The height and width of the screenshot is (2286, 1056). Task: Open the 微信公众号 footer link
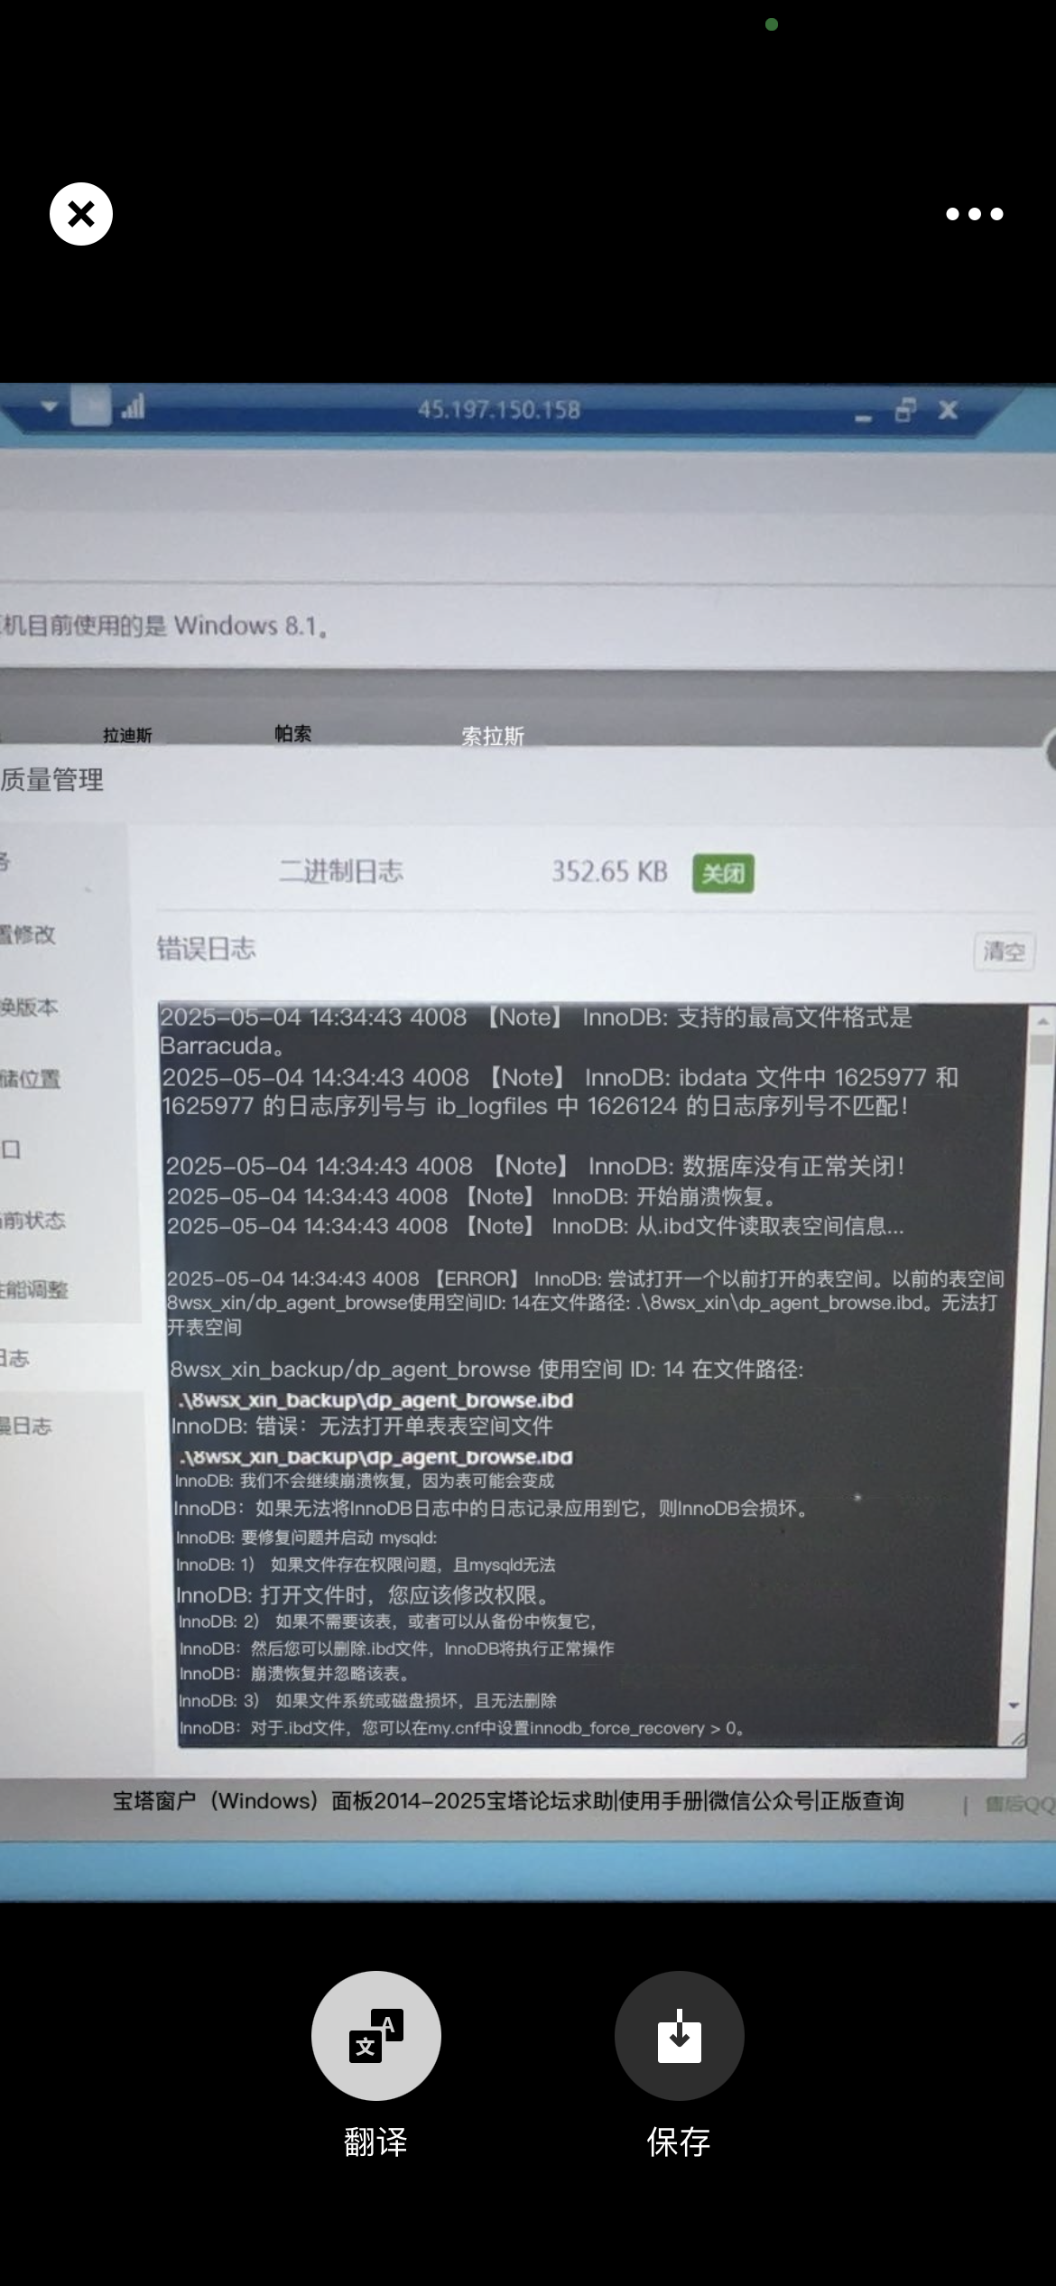pyautogui.click(x=762, y=1800)
